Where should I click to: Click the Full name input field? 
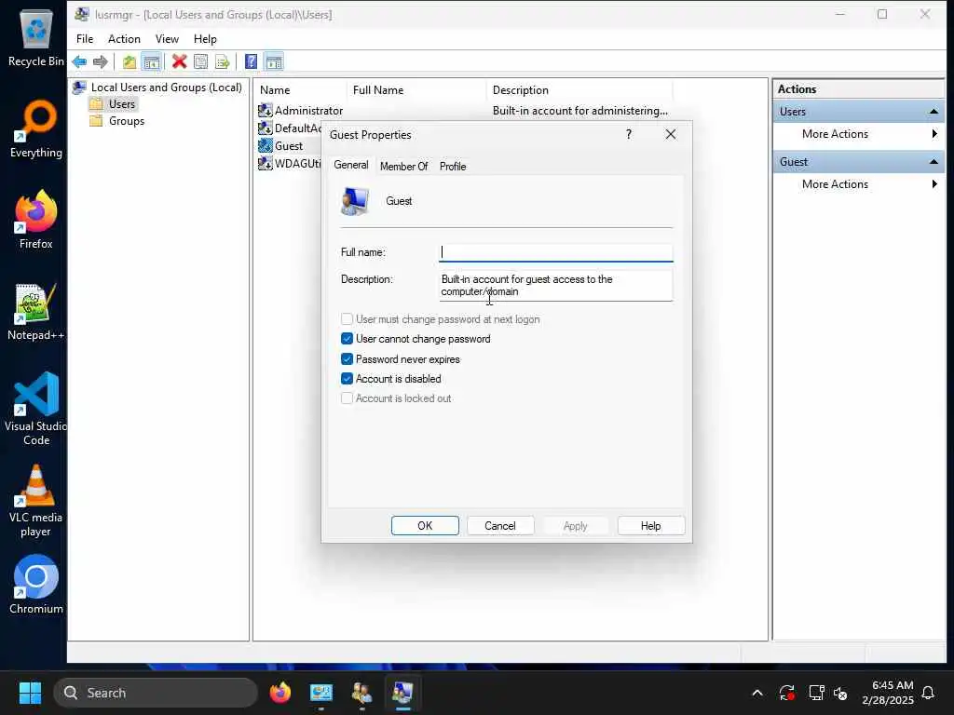(x=555, y=252)
